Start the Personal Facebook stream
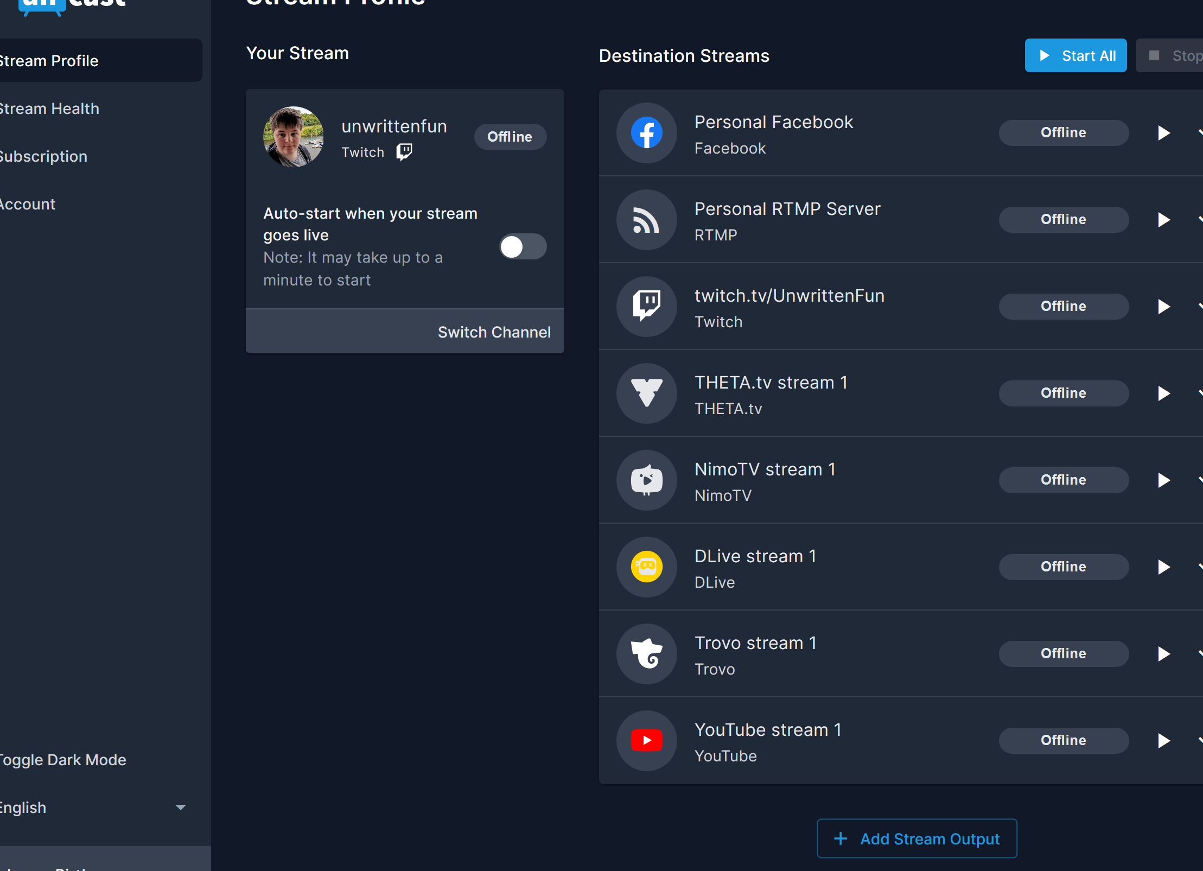 (x=1163, y=133)
